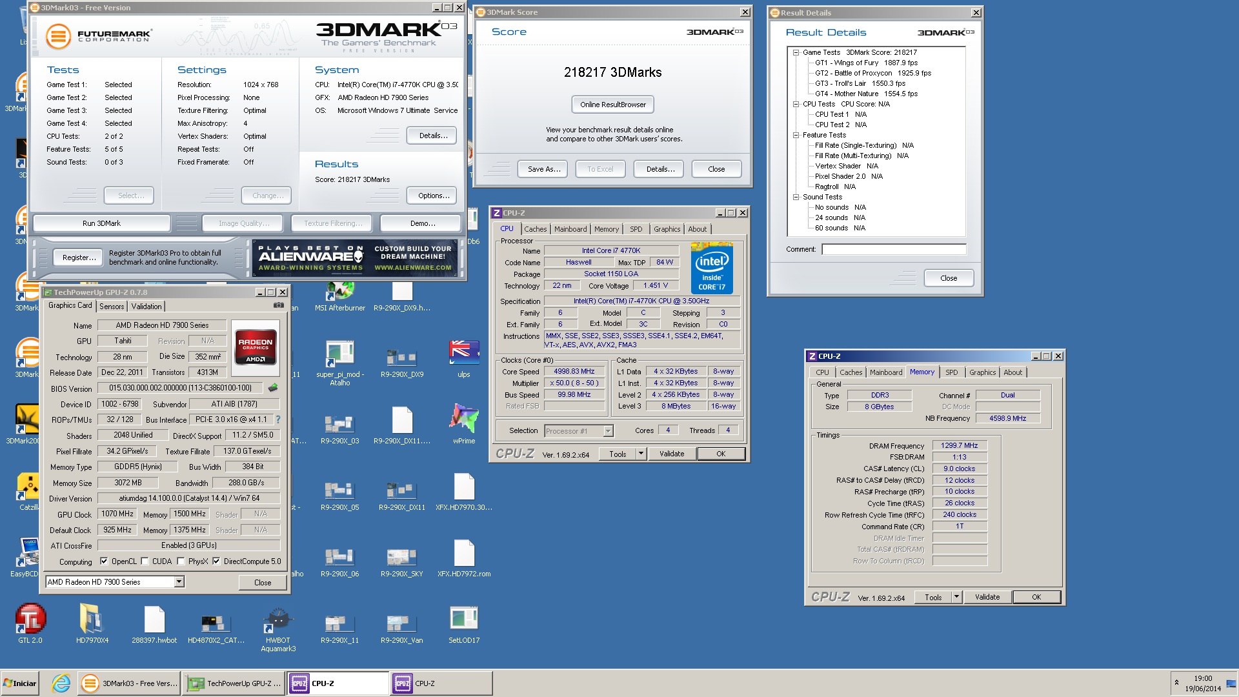Open the R9-290X_05 desktop icon
Screen dimensions: 1239x697
pyautogui.click(x=339, y=495)
